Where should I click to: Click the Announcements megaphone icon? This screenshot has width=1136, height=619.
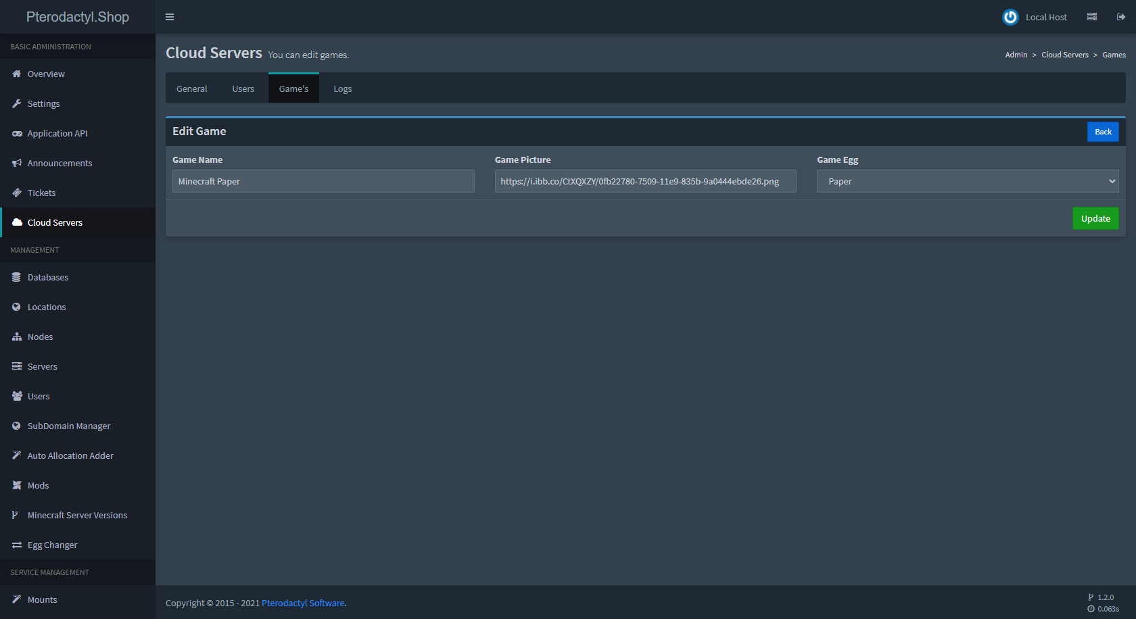17,164
